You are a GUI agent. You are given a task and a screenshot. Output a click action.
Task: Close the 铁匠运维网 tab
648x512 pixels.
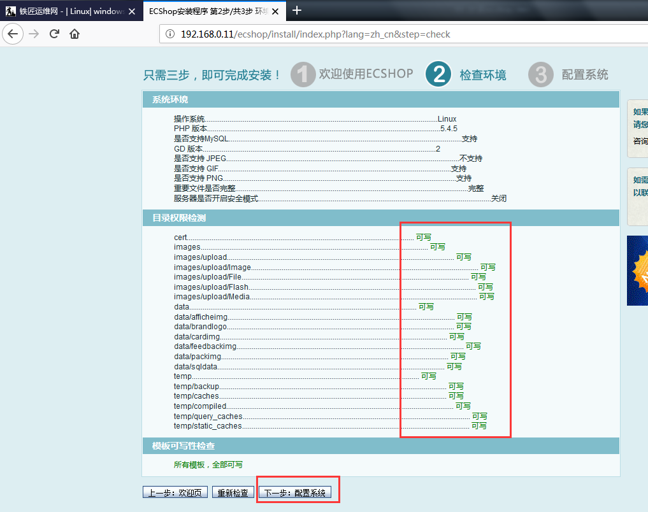(132, 11)
